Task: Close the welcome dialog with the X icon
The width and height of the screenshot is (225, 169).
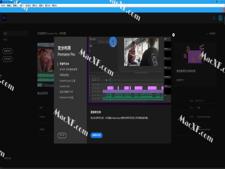Action: pyautogui.click(x=173, y=35)
